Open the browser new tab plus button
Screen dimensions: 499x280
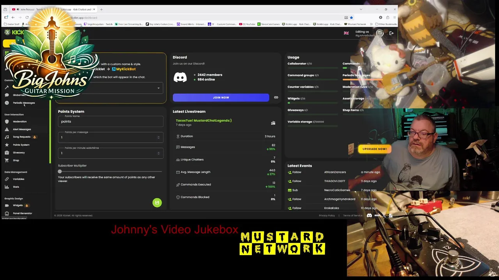pos(101,9)
